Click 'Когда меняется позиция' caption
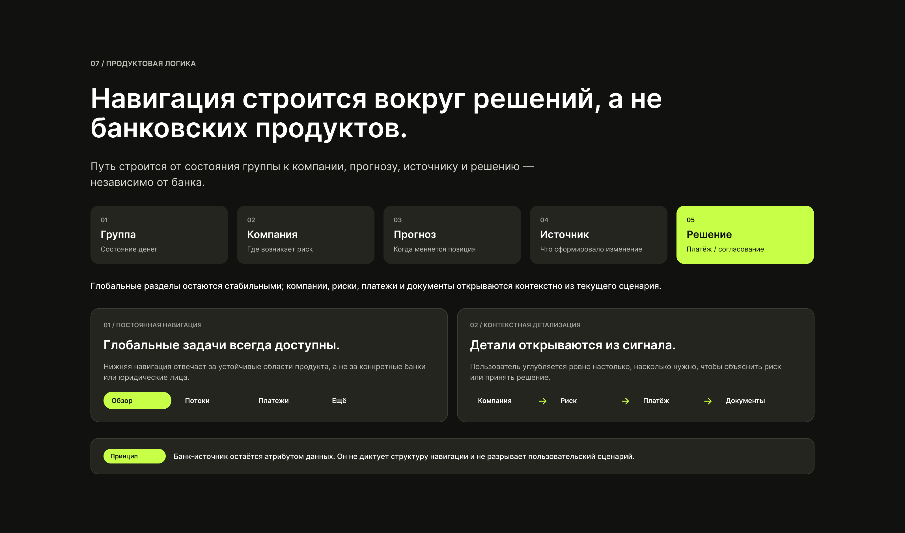The width and height of the screenshot is (905, 533). pos(434,249)
